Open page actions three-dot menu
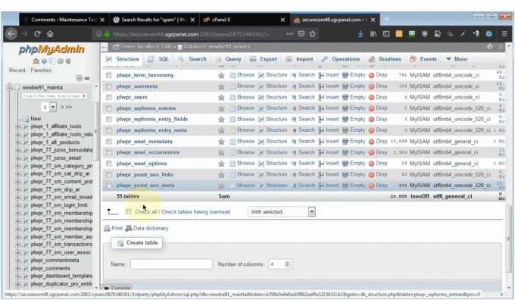The height and width of the screenshot is (300, 515). click(x=289, y=34)
